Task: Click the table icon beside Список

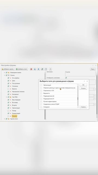Action: tap(9, 75)
